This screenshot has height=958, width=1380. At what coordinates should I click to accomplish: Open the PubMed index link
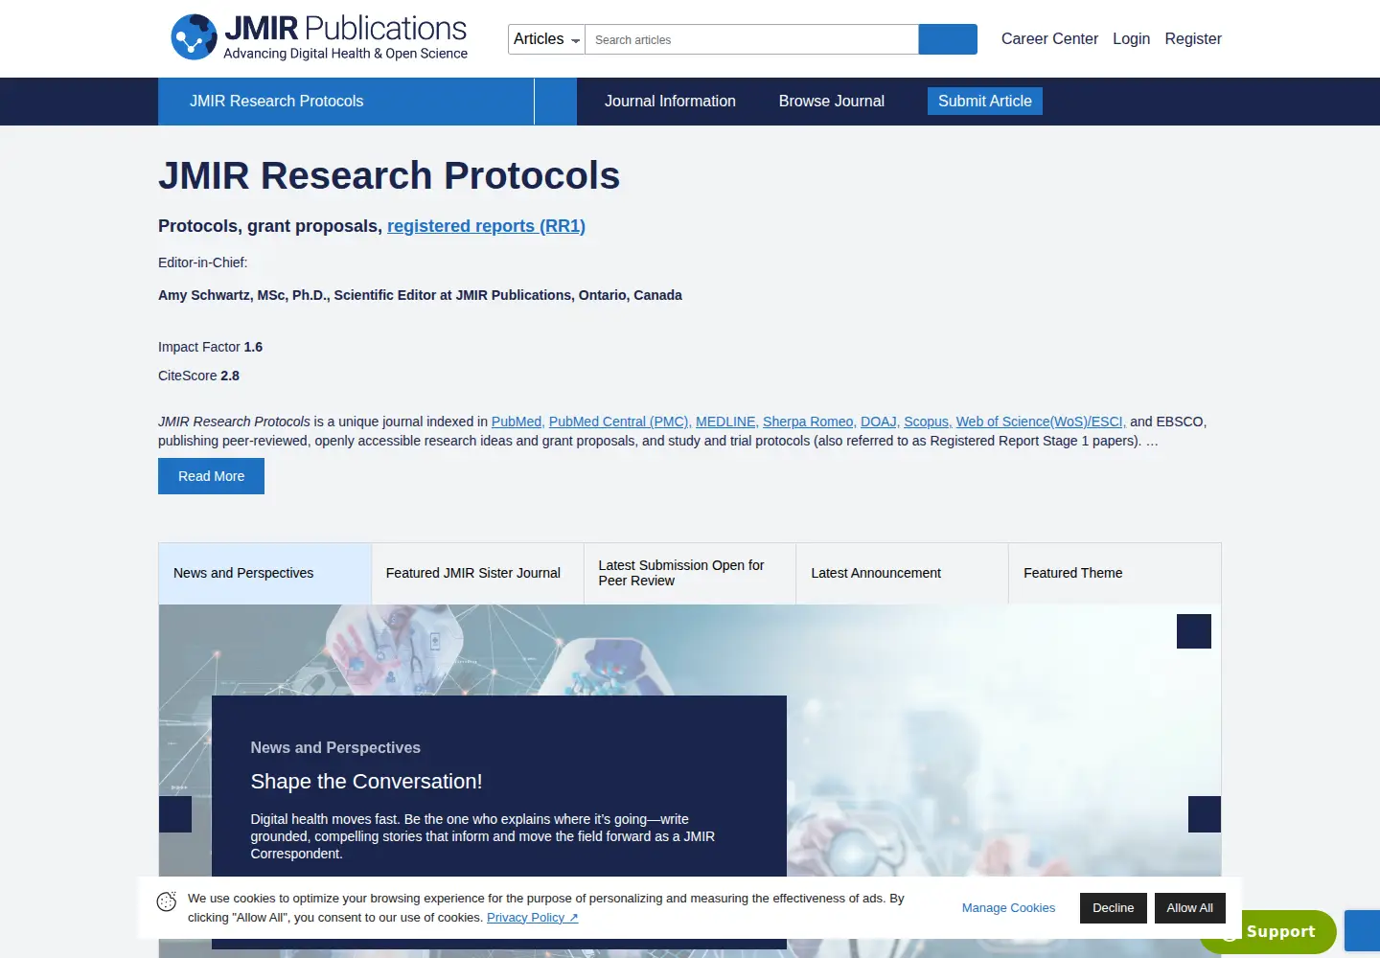point(517,422)
